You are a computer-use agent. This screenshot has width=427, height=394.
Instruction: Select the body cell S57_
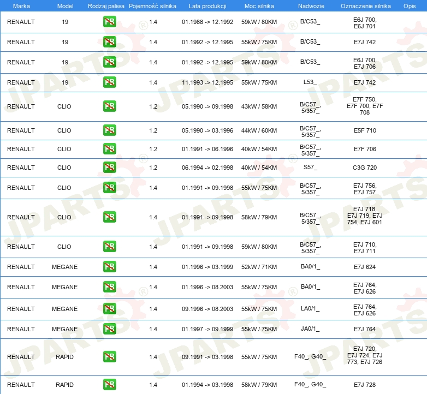pyautogui.click(x=311, y=167)
